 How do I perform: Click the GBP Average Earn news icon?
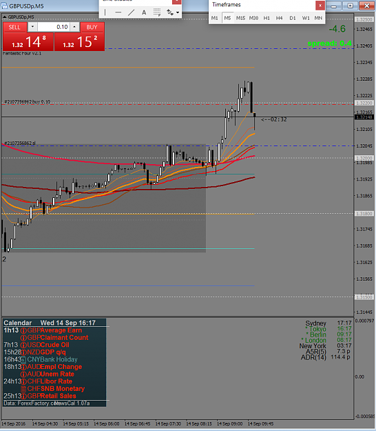tap(23, 331)
